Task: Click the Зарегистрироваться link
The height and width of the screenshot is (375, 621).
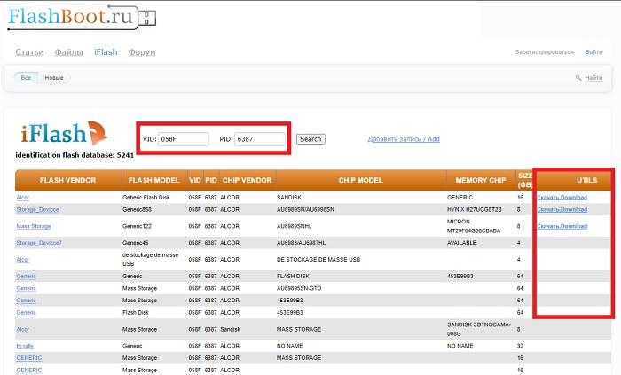Action: pos(543,52)
